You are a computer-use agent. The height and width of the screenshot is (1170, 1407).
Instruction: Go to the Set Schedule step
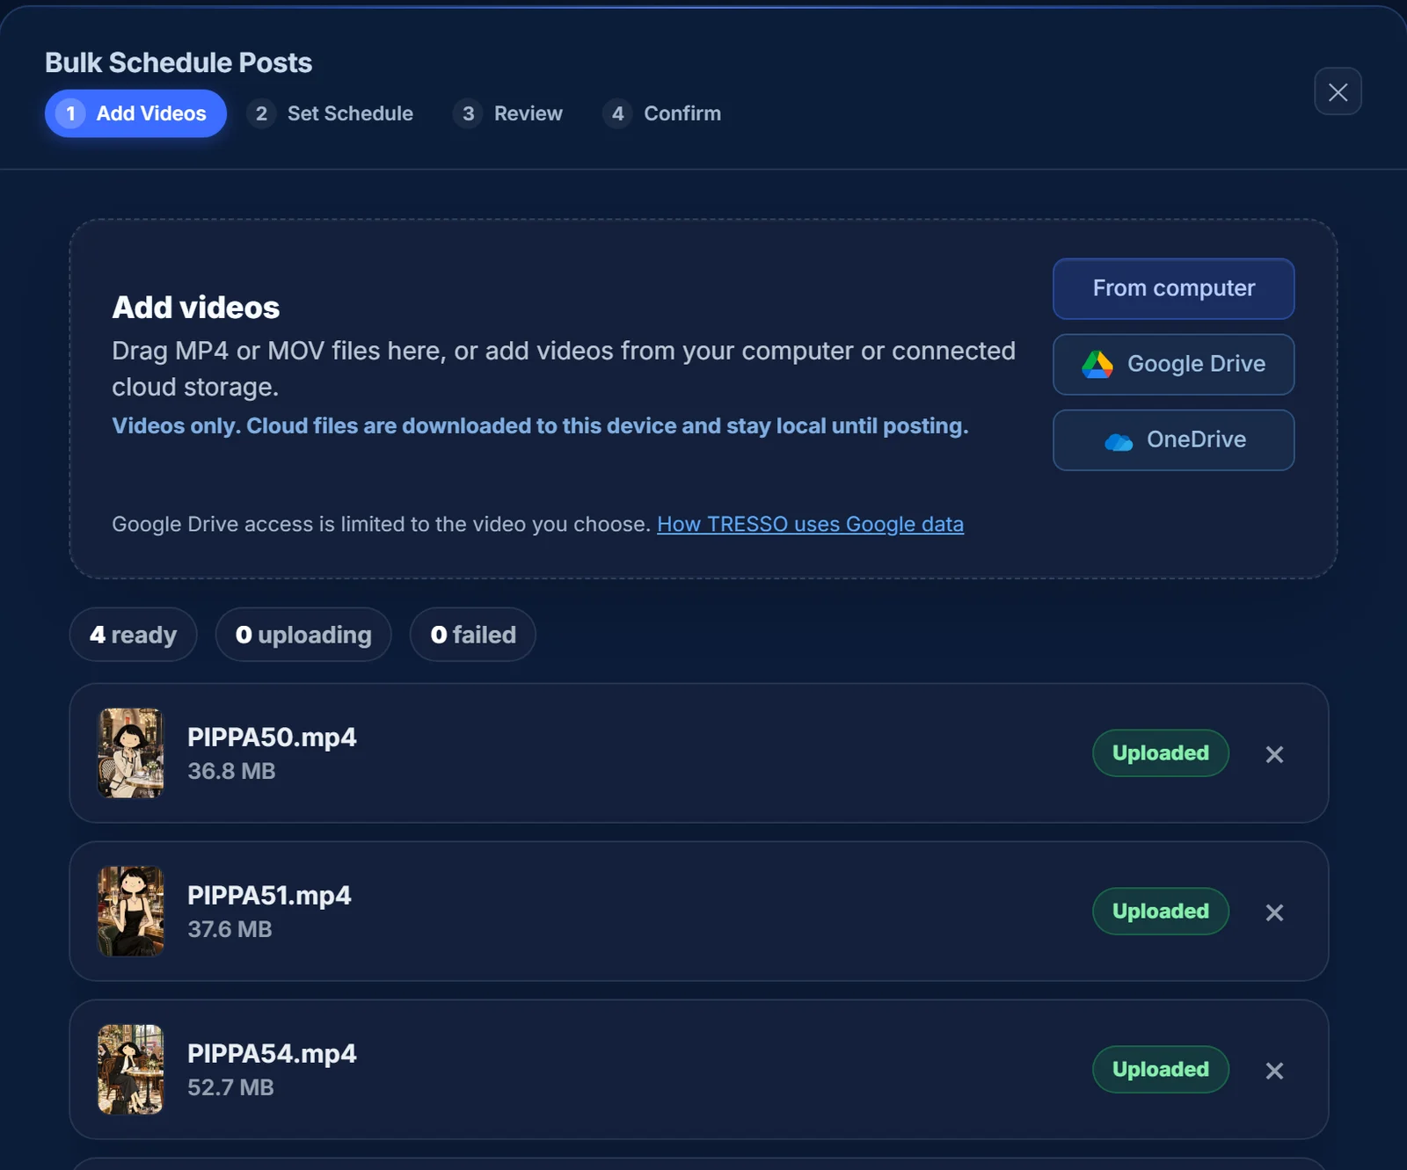[x=331, y=113]
